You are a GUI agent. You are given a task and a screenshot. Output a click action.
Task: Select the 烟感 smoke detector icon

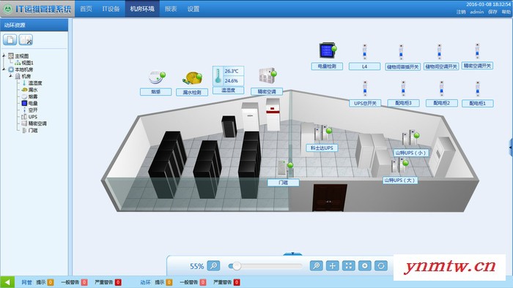[156, 77]
